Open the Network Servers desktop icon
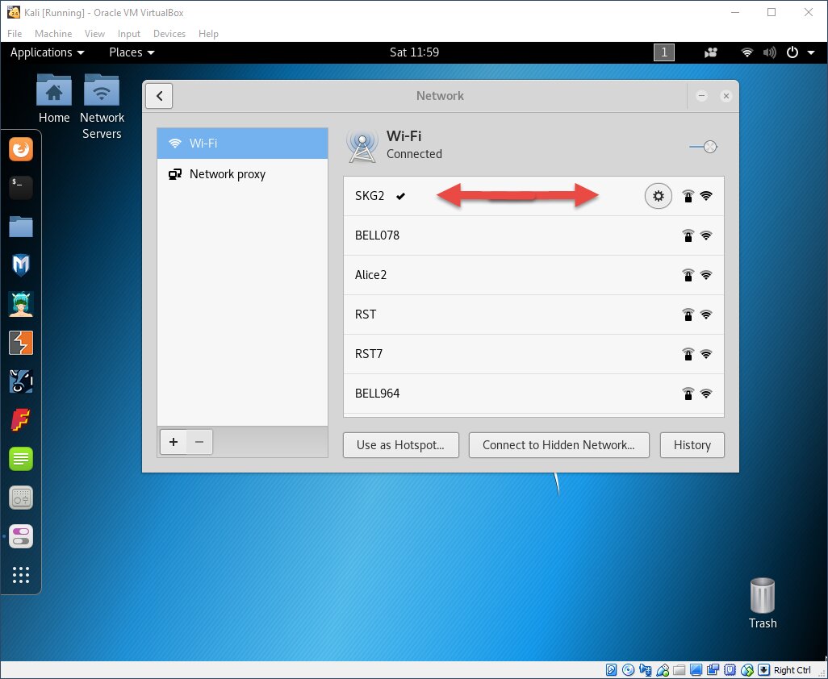Image resolution: width=828 pixels, height=679 pixels. pos(102,97)
